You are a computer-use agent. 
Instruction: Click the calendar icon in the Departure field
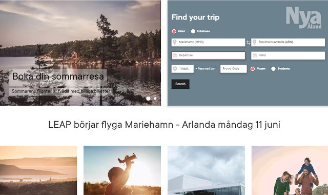click(175, 55)
